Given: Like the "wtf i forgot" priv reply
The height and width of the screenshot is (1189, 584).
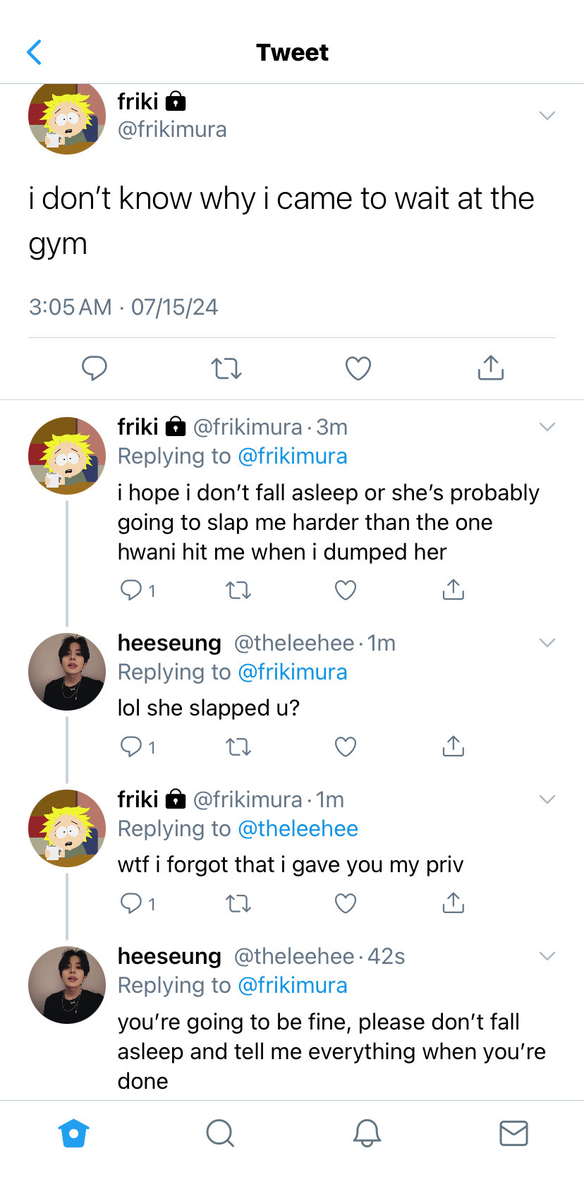Looking at the screenshot, I should point(346,903).
